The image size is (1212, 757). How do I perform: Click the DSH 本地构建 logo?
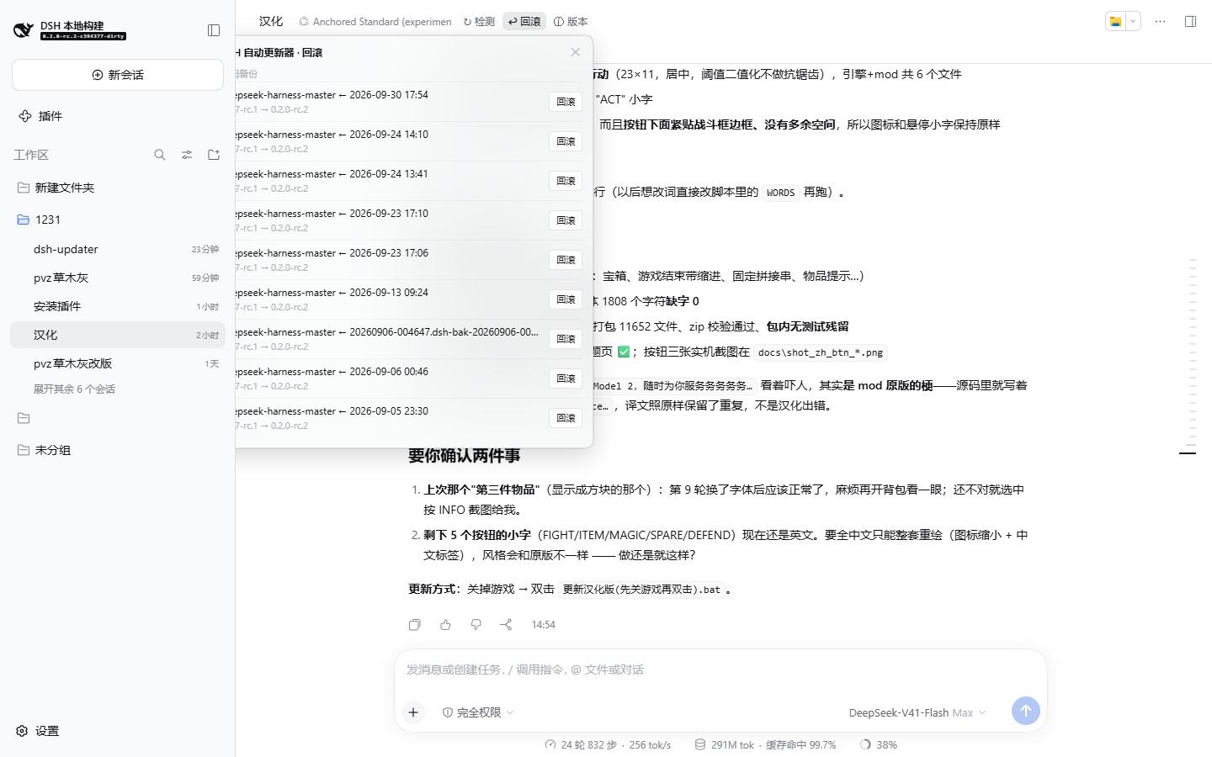point(70,30)
